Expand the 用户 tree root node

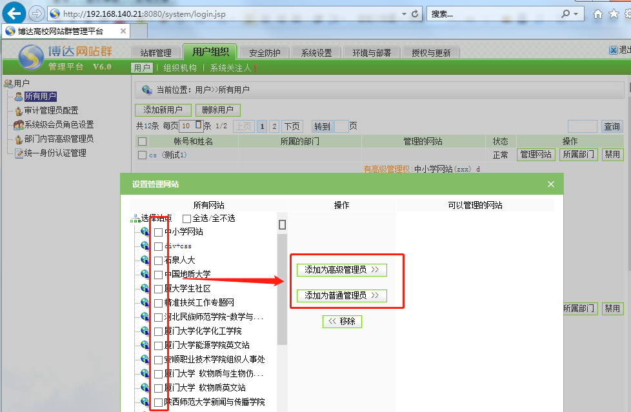pos(8,83)
